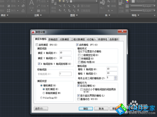Click the linetype icon left of bottom ByLayer
This screenshot has width=157, height=117.
[127, 11]
